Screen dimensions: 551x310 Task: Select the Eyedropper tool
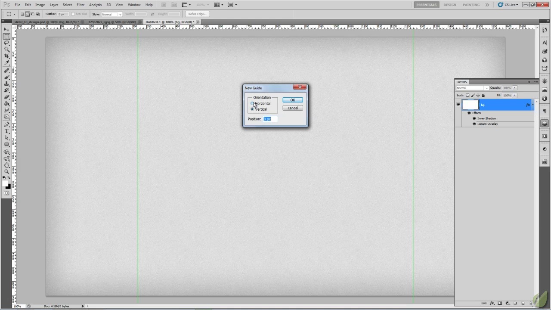[x=6, y=63]
